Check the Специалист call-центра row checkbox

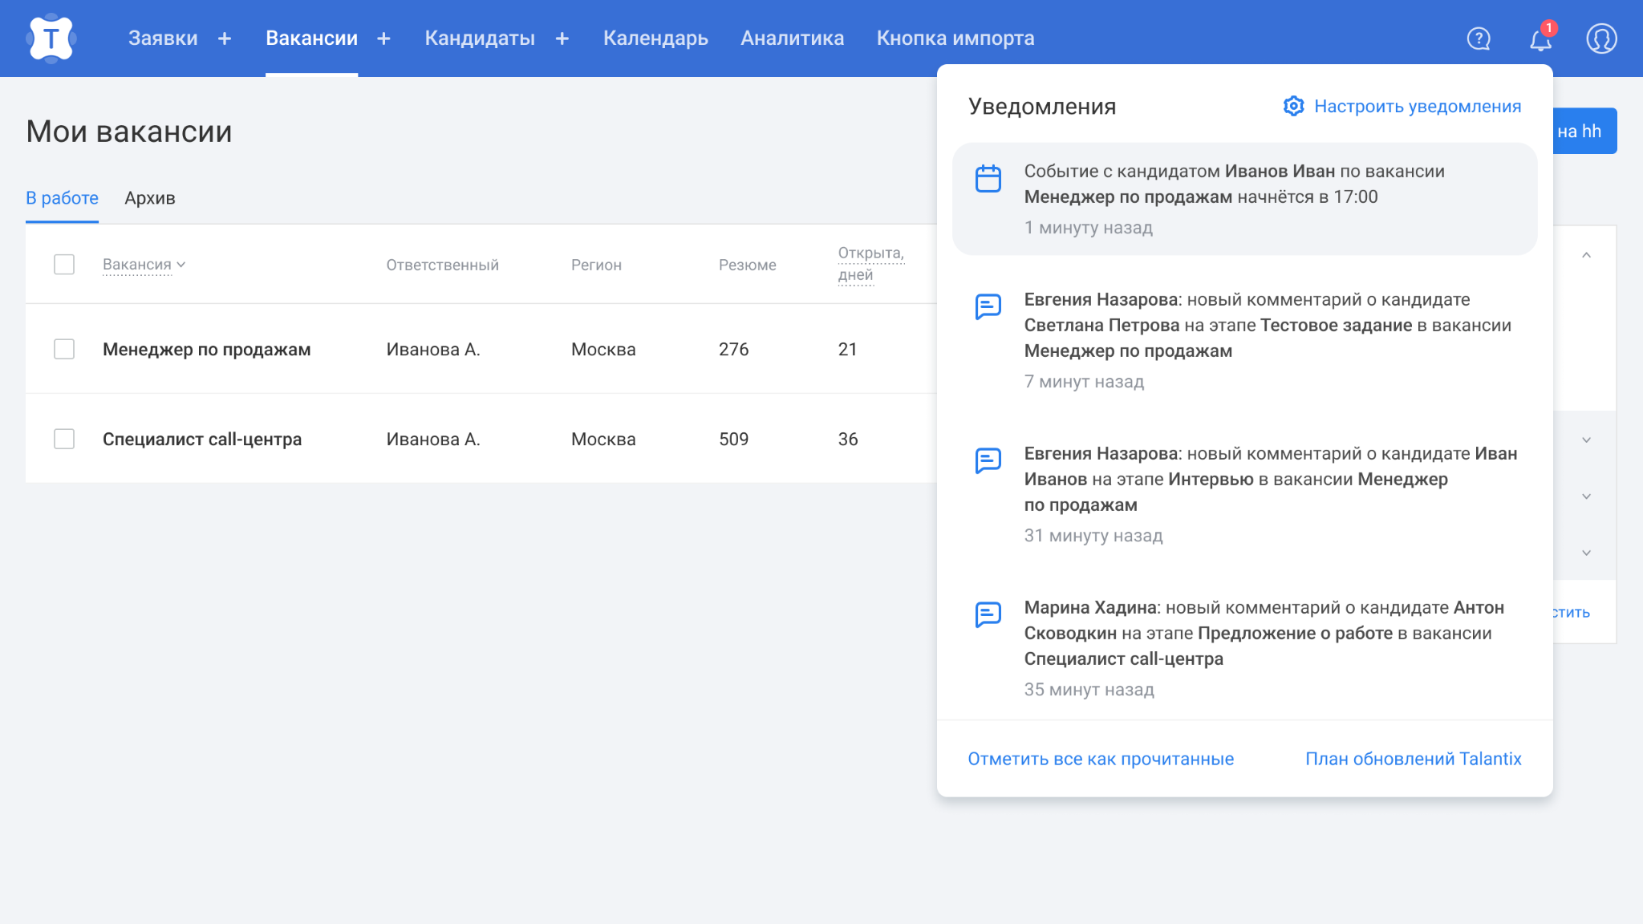(64, 439)
